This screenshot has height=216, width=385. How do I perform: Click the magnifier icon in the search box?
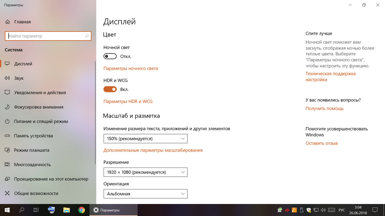pos(87,36)
